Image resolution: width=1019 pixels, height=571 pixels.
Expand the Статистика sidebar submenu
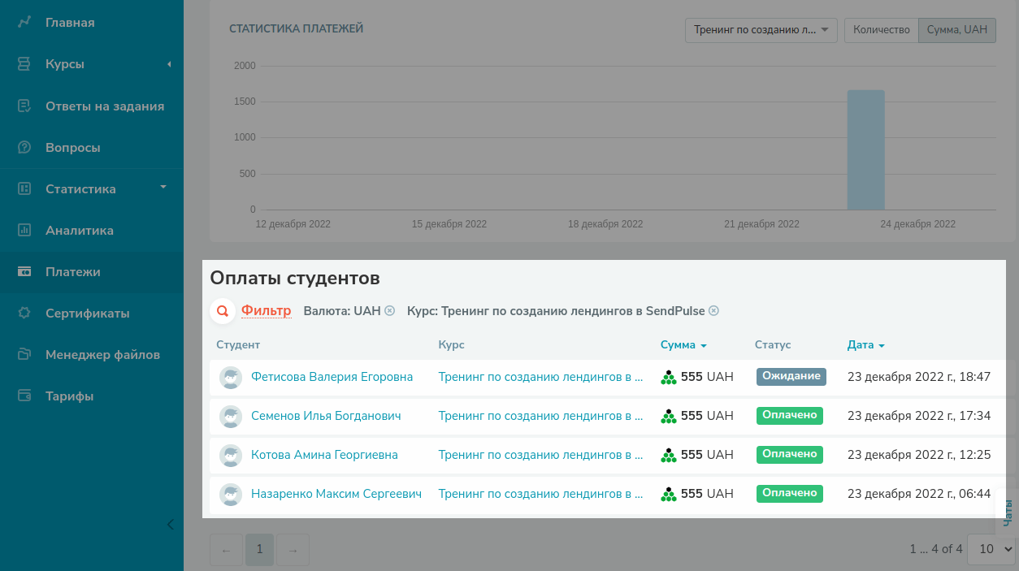point(163,188)
